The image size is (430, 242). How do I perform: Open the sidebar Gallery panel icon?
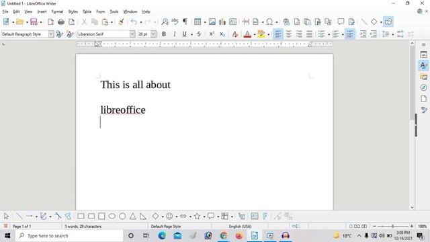424,77
